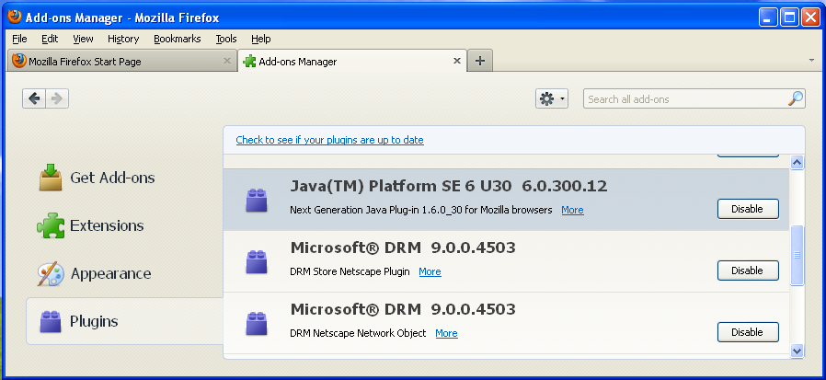Click the forward arrow navigation button

tap(57, 98)
